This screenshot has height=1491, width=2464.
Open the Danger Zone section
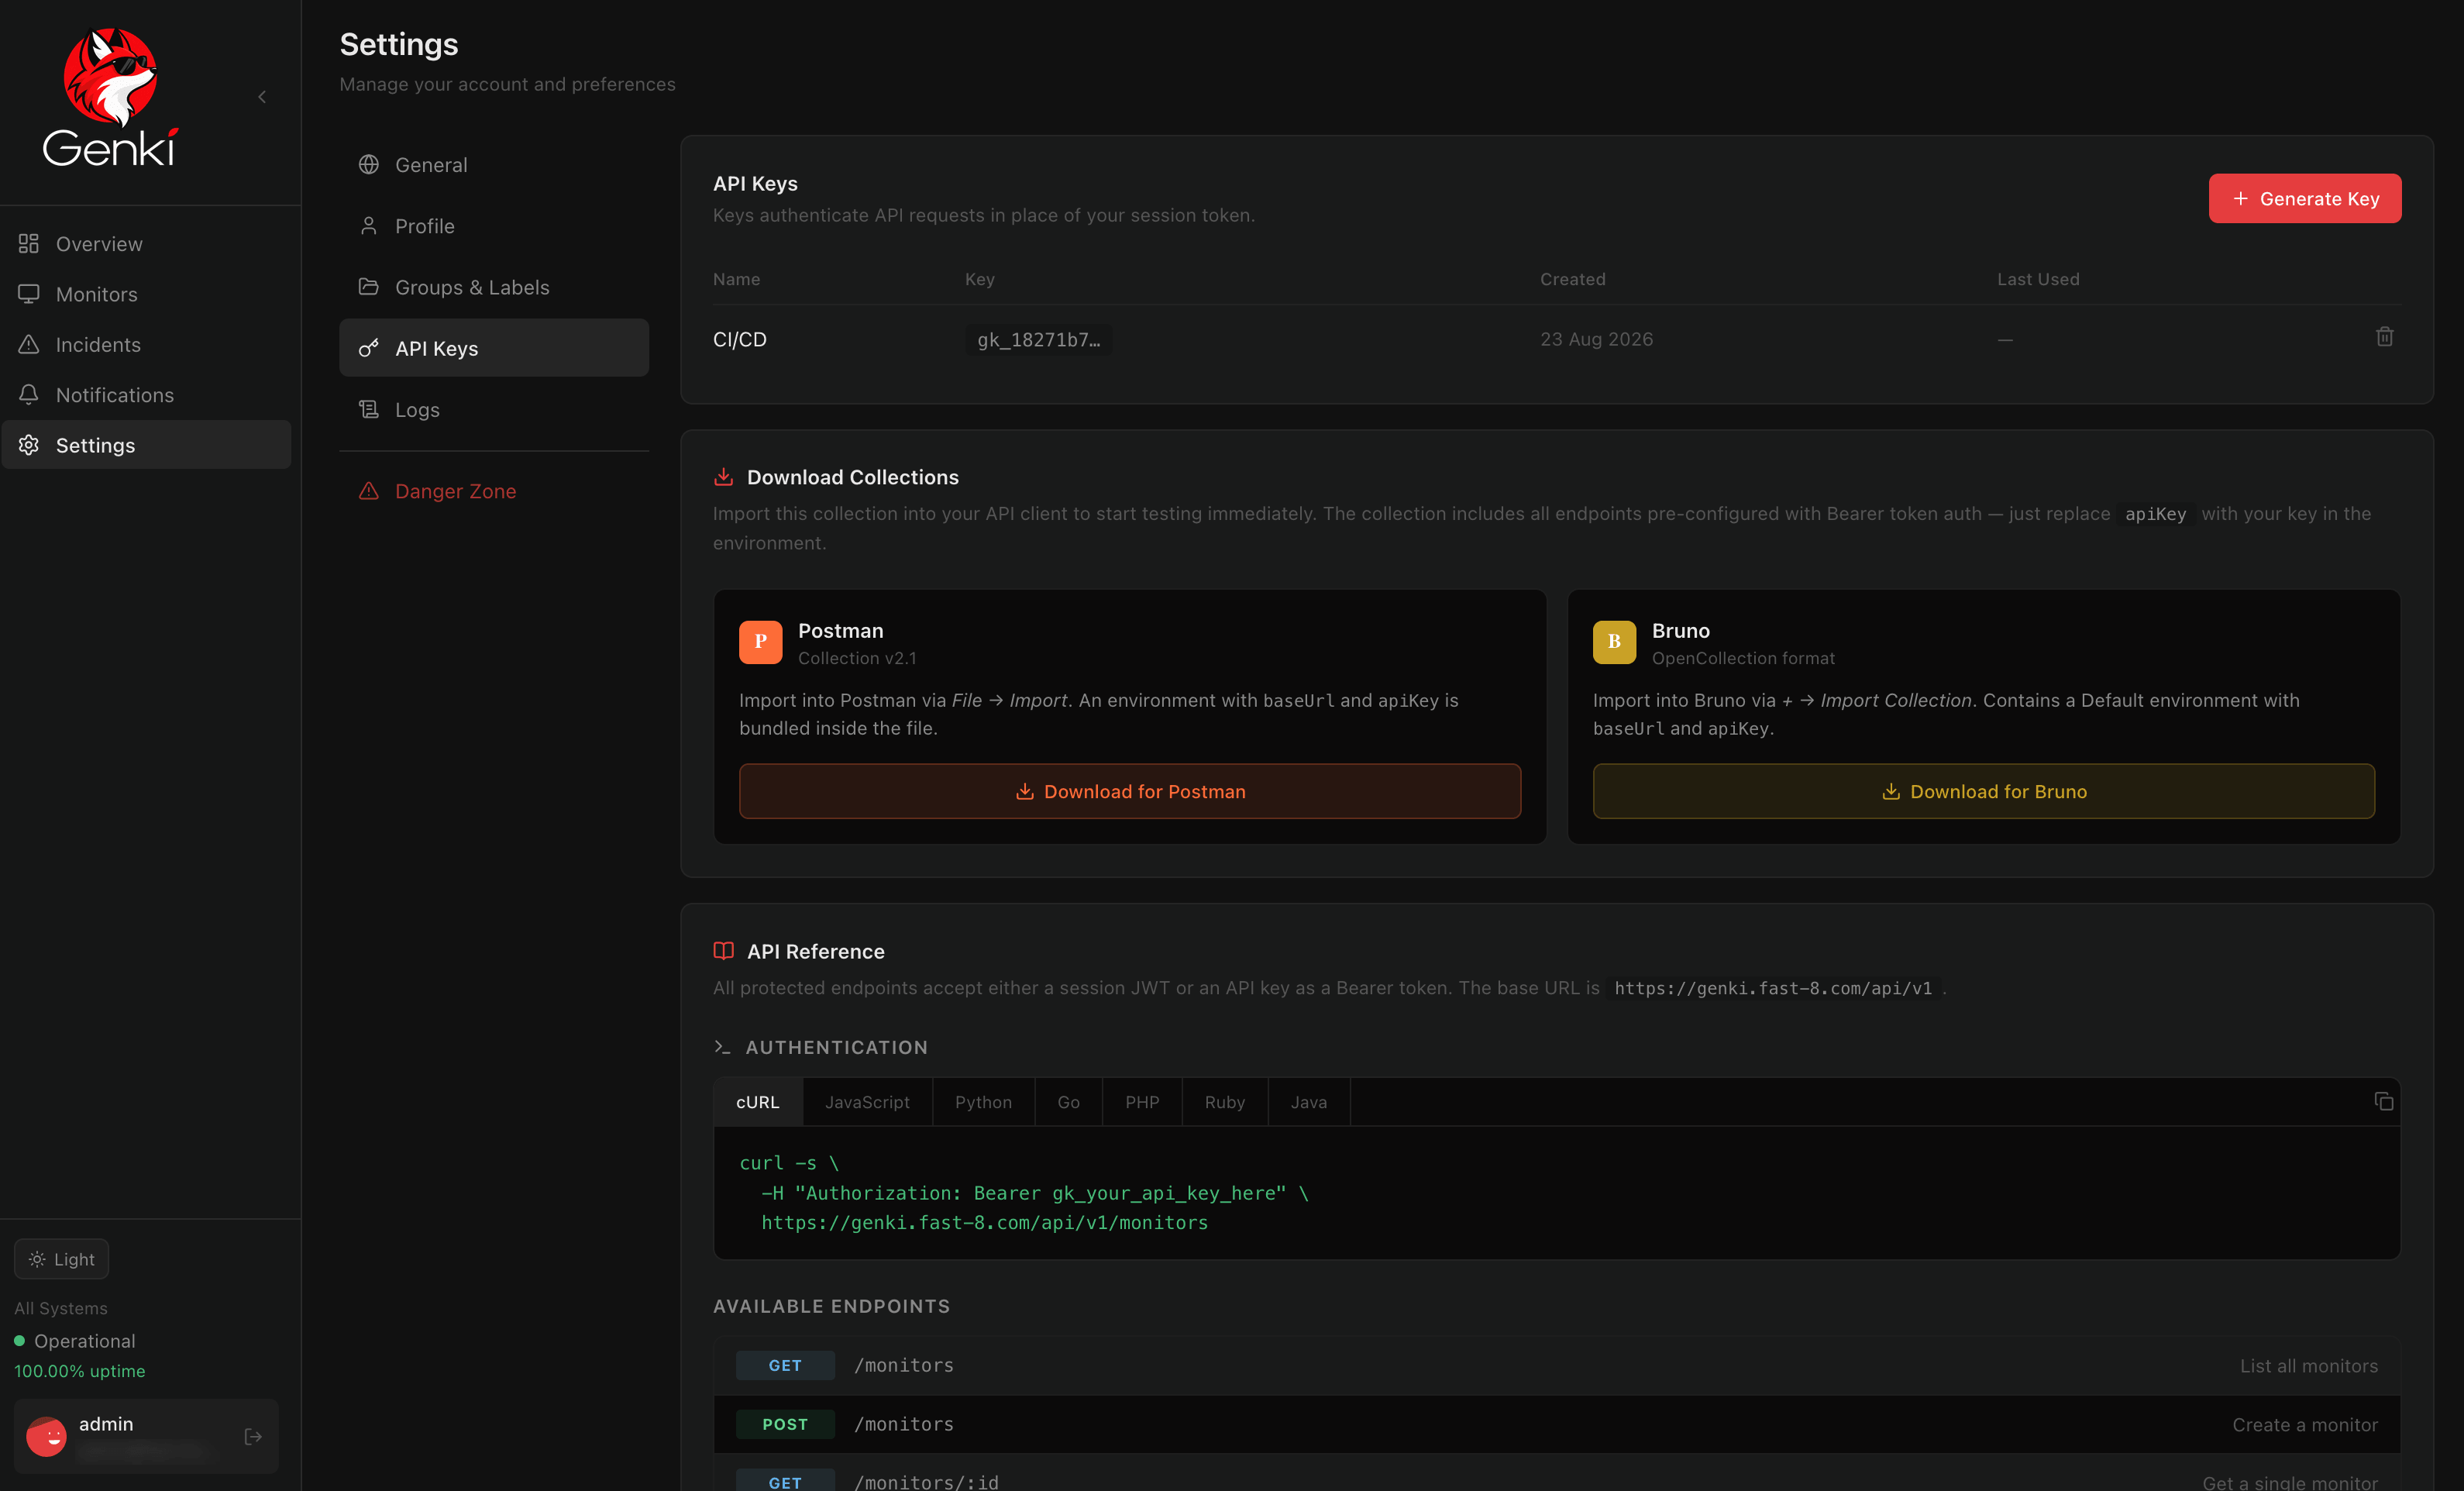click(494, 491)
